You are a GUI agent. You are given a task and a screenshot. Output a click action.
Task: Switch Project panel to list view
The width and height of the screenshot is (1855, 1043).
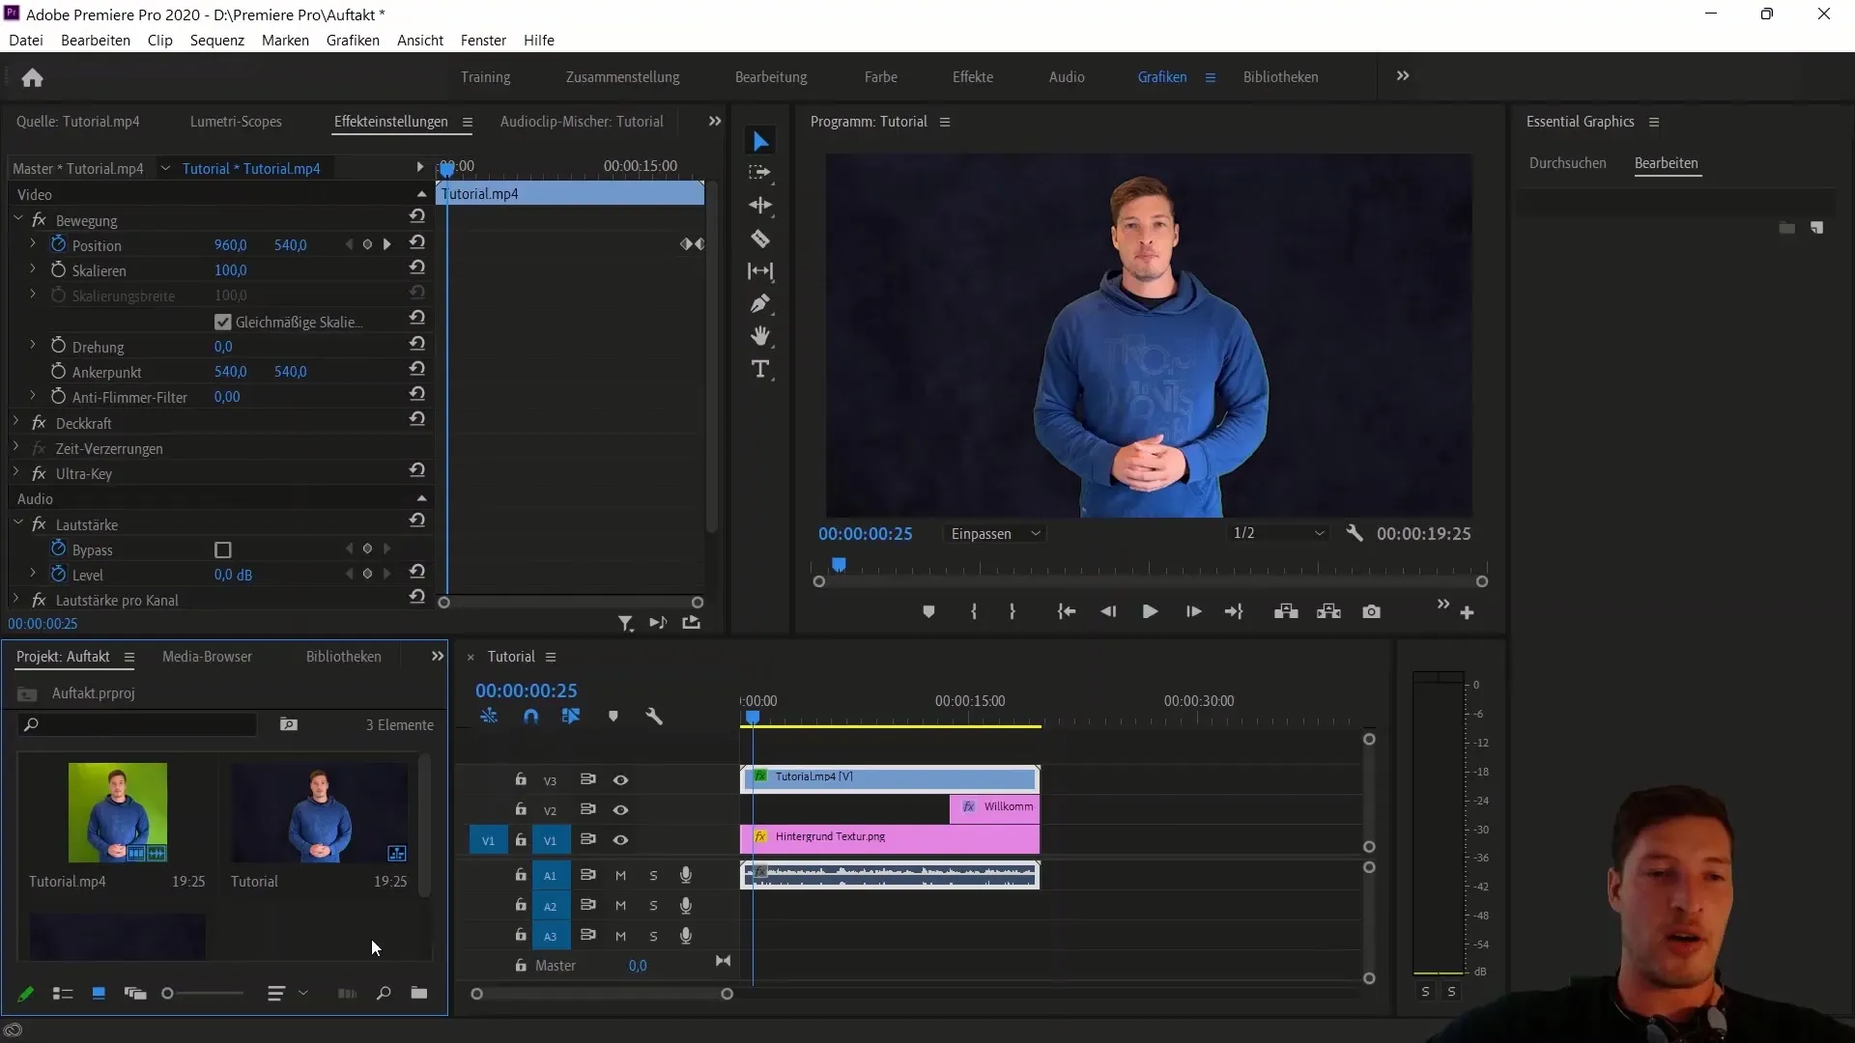click(63, 993)
